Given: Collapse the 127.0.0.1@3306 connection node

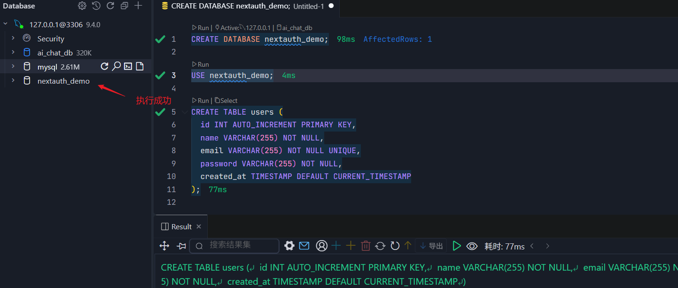Looking at the screenshot, I should (5, 24).
